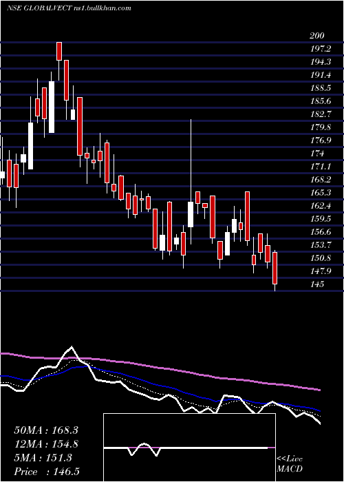Click the 171.1 price axis label
The width and height of the screenshot is (344, 482).
point(320,167)
